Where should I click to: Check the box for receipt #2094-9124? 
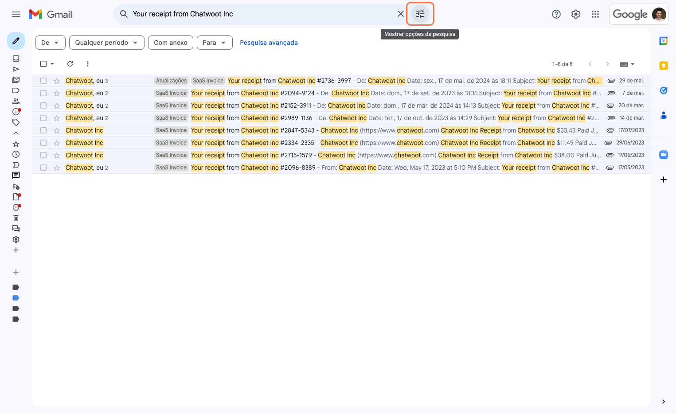click(43, 93)
